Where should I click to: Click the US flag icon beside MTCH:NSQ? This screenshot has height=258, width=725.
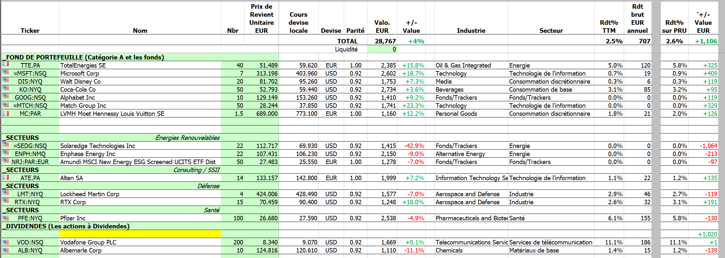click(x=5, y=105)
